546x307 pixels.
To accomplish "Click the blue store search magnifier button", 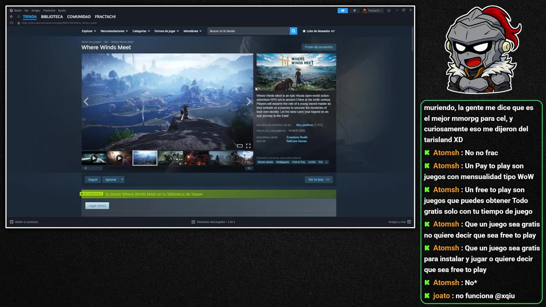I will click(293, 31).
